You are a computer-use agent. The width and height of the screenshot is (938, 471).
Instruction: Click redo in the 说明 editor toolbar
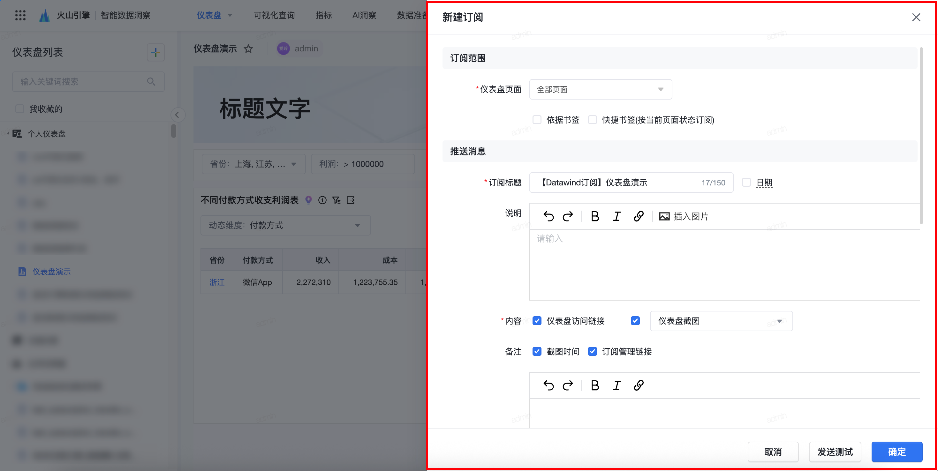[x=568, y=216]
